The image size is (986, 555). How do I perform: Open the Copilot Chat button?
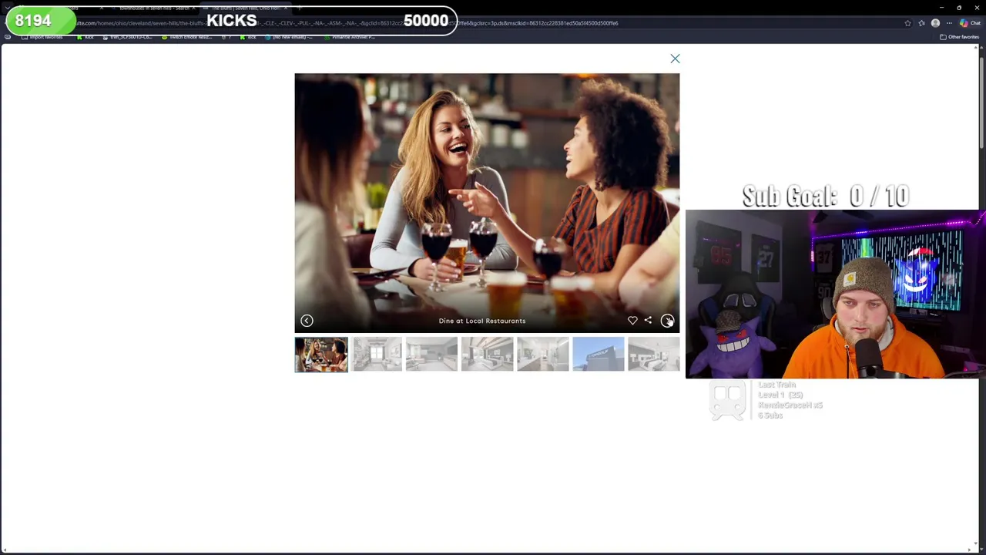coord(970,23)
